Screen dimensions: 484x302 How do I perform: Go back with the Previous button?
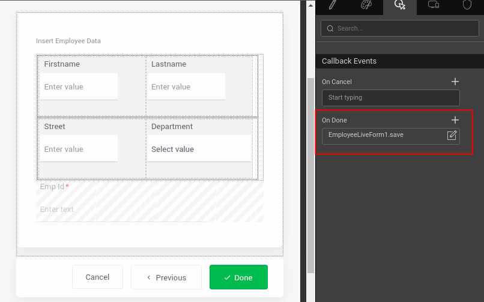166,277
